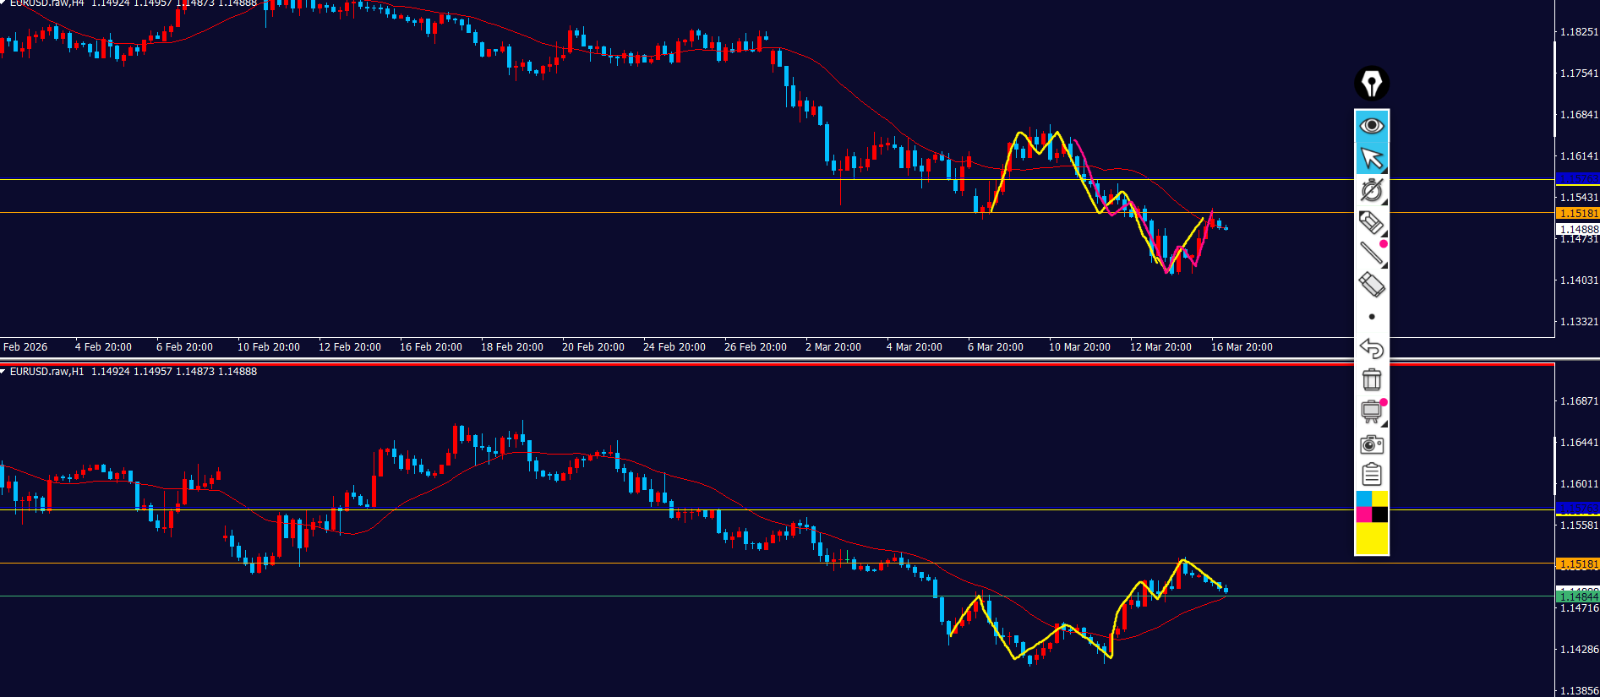The height and width of the screenshot is (697, 1600).
Task: Toggle the crossed-out stopwatch tool
Action: point(1371,190)
